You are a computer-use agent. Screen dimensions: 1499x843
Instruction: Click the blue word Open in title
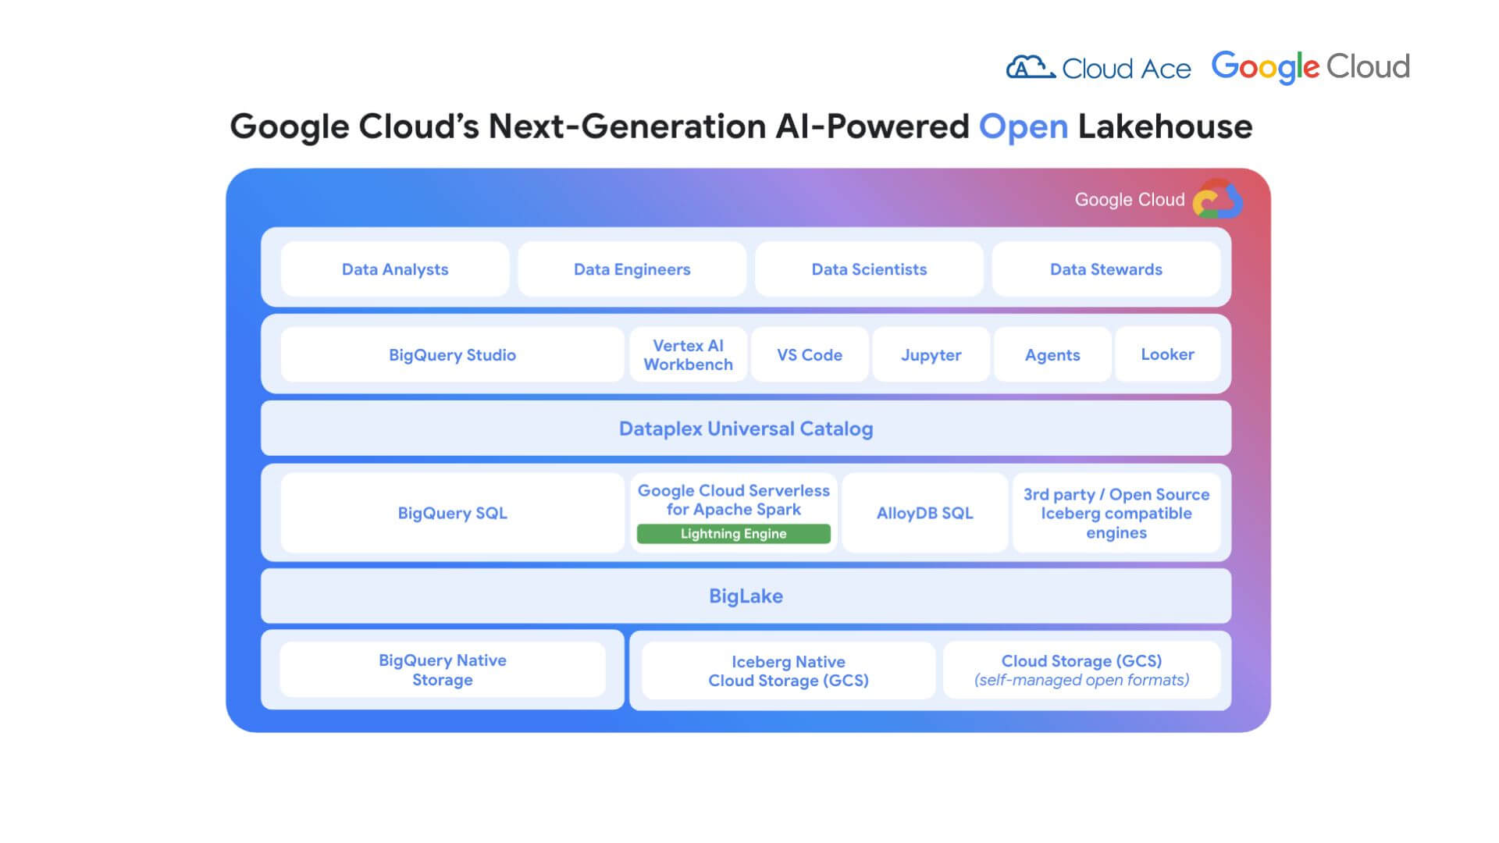(x=1024, y=126)
